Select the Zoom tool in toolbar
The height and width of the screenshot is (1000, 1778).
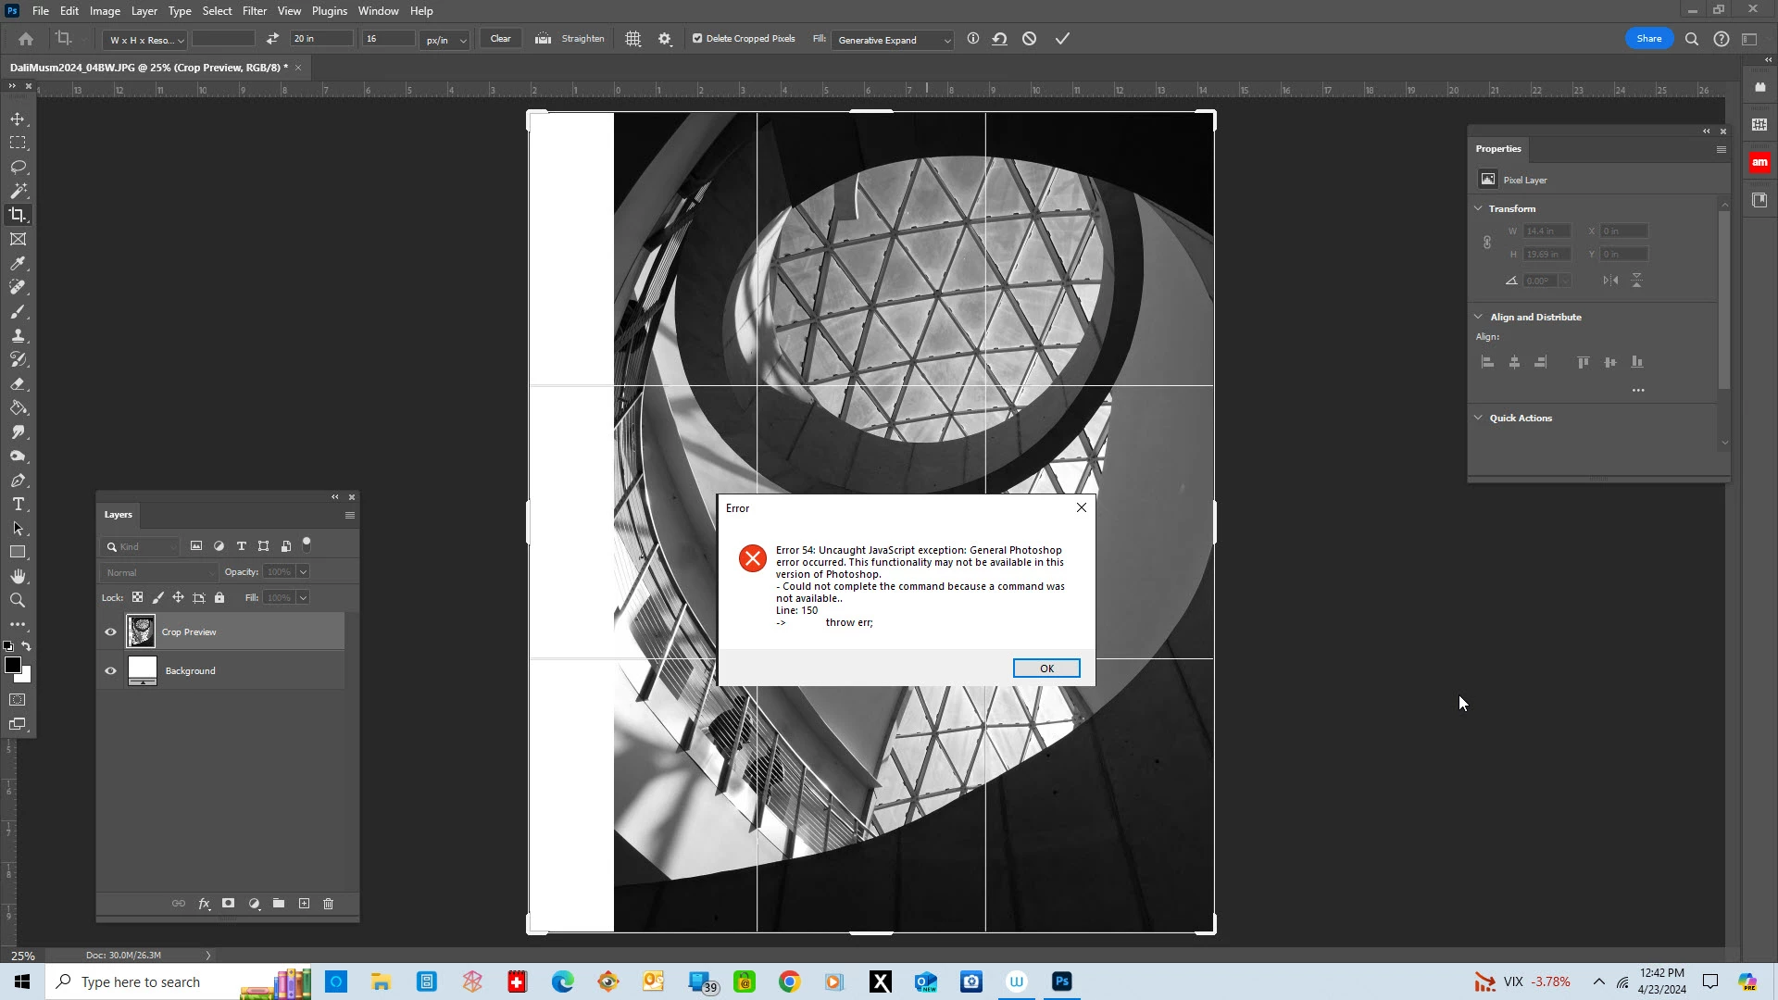click(x=18, y=600)
